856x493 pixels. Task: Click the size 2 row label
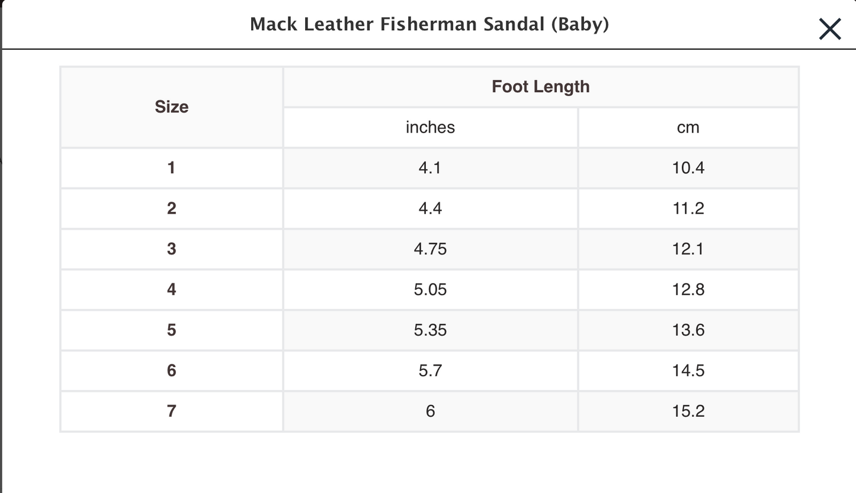point(172,208)
